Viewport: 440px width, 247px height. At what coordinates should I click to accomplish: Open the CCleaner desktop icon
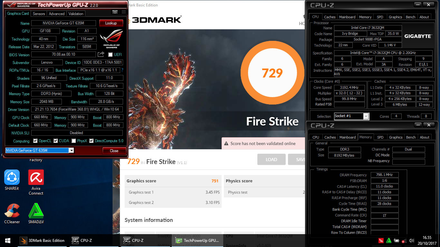tap(12, 214)
